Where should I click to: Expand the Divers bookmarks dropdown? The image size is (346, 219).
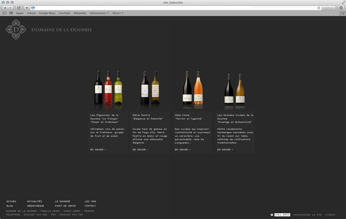[118, 13]
